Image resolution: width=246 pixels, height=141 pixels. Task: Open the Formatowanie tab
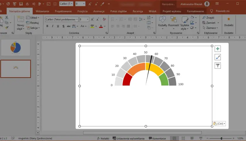[195, 11]
